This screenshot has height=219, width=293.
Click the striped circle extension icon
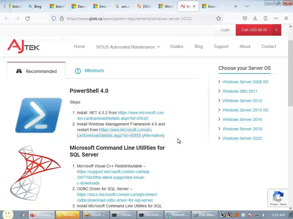point(265,18)
